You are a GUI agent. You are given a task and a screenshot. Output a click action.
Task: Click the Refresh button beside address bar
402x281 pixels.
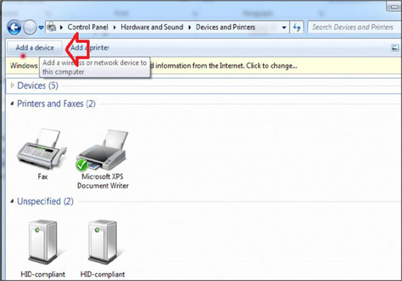pyautogui.click(x=298, y=27)
